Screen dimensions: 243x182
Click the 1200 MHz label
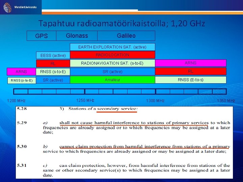16,101
